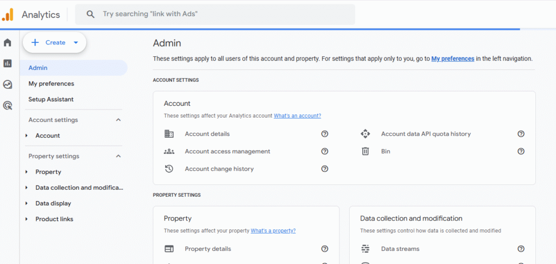Open help for Account data API quota history
This screenshot has height=264, width=556.
[x=521, y=134]
